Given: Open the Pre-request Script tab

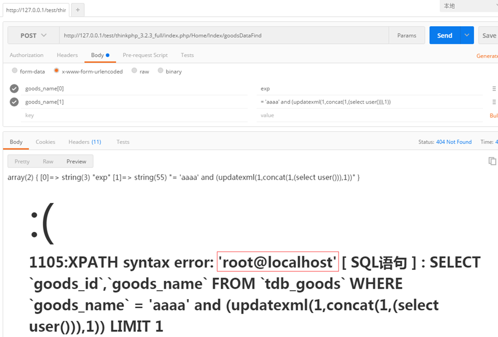Looking at the screenshot, I should coord(145,55).
